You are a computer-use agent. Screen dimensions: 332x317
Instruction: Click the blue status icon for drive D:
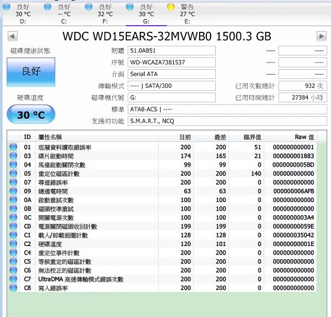pyautogui.click(x=7, y=7)
